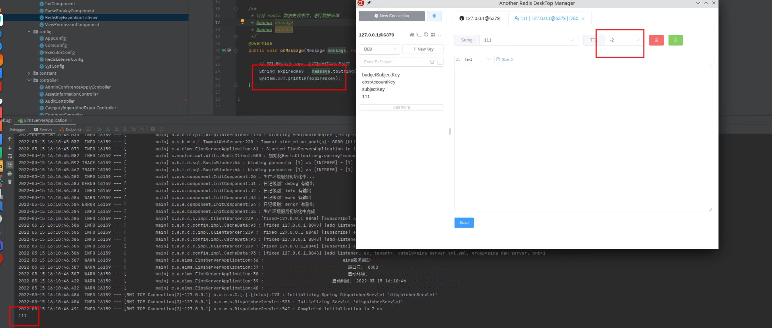Switch to the Debugger tab
This screenshot has width=772, height=328.
pyautogui.click(x=17, y=129)
